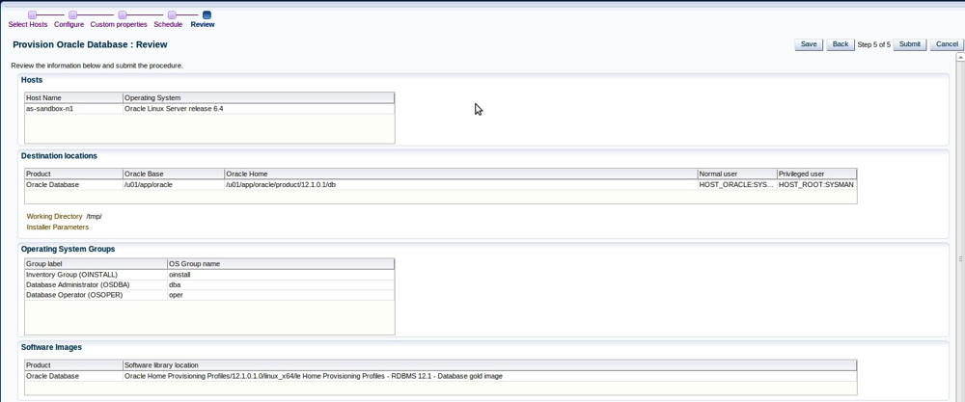The image size is (965, 402).
Task: Click the oinstall group name cell
Action: point(281,275)
